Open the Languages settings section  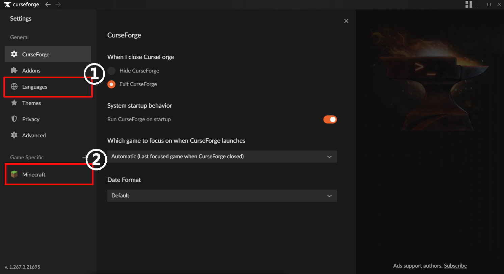[48, 86]
